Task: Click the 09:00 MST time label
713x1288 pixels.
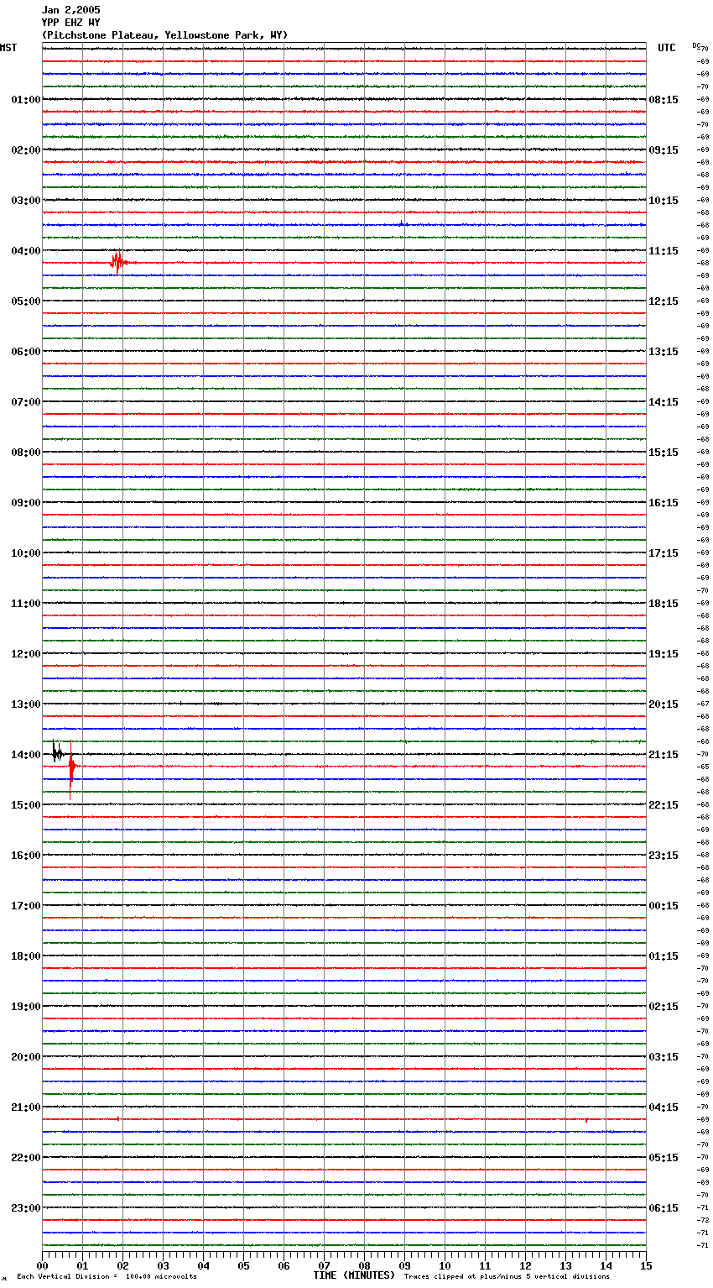Action: [x=26, y=503]
